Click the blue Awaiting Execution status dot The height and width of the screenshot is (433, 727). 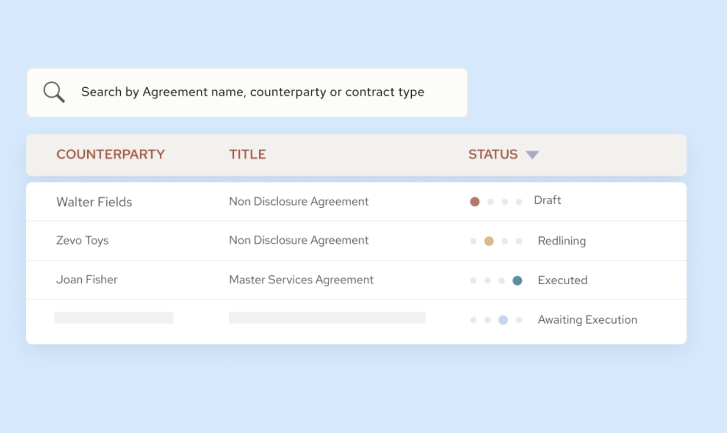click(x=503, y=320)
